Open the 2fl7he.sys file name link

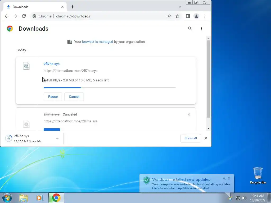click(x=52, y=64)
